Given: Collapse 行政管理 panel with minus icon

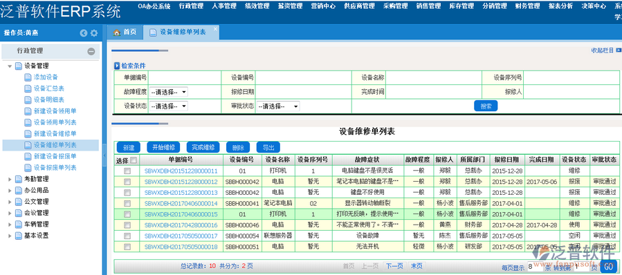Looking at the screenshot, I should point(91,51).
